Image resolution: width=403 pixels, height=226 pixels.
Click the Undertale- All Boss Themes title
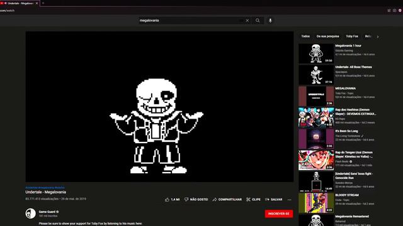point(353,67)
